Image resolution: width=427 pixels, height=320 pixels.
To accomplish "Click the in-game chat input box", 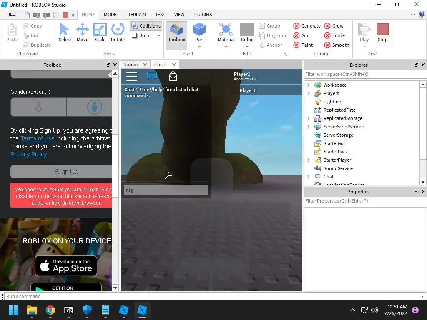I will [x=166, y=190].
